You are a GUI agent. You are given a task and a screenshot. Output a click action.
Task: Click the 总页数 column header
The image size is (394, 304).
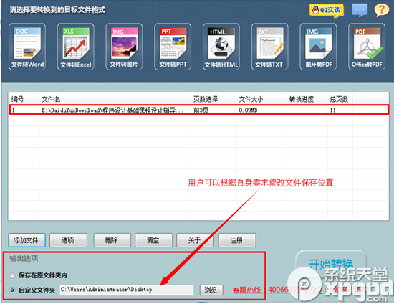[x=339, y=99]
